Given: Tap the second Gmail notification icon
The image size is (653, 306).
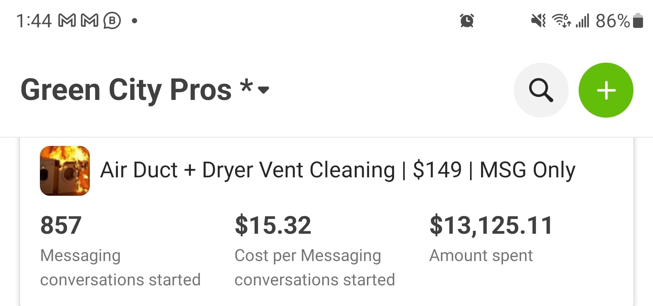Looking at the screenshot, I should pyautogui.click(x=89, y=21).
